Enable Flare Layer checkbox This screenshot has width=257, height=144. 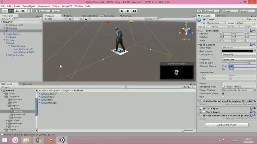(x=204, y=112)
